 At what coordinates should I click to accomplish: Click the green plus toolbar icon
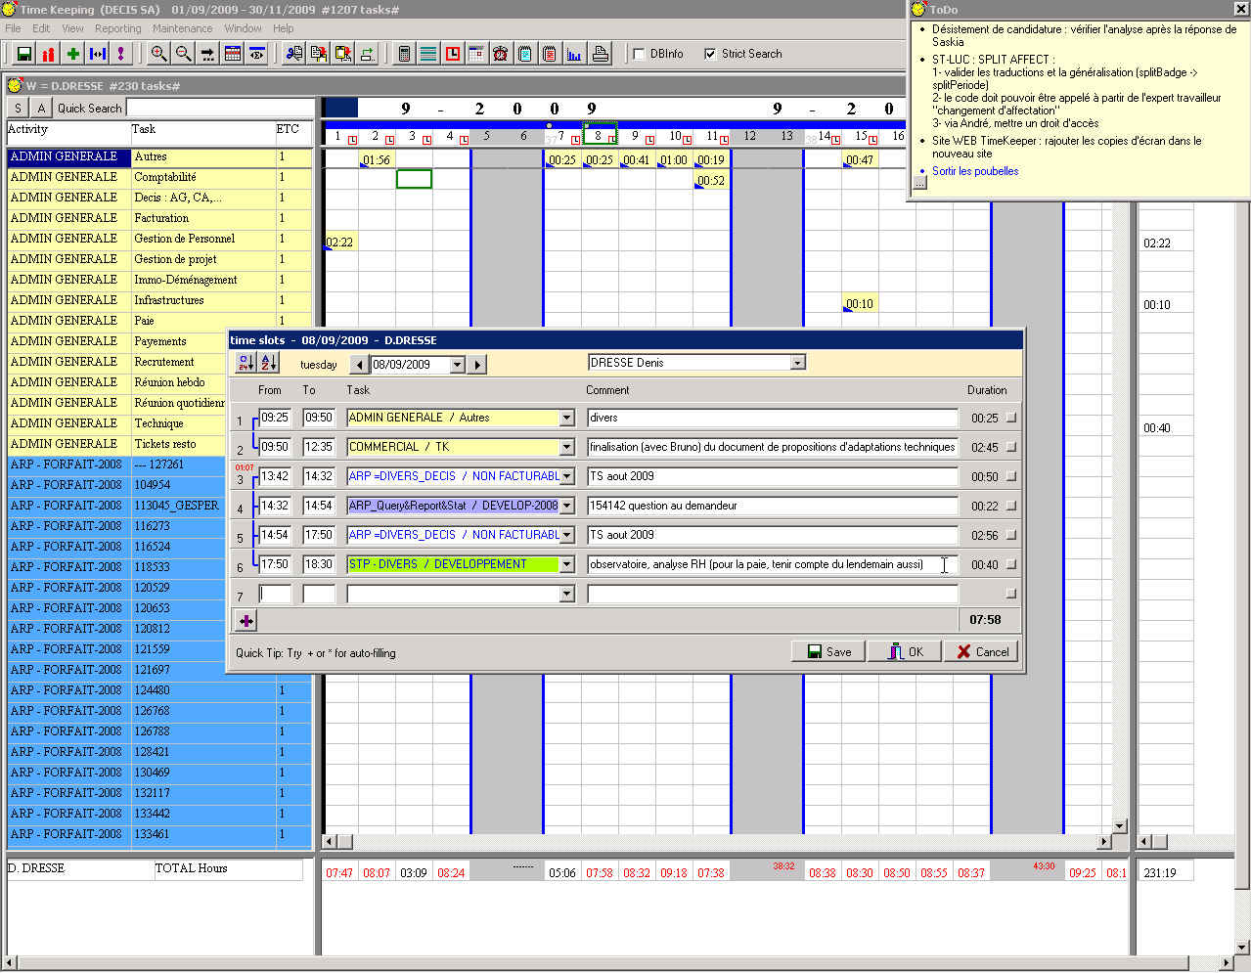tap(72, 54)
